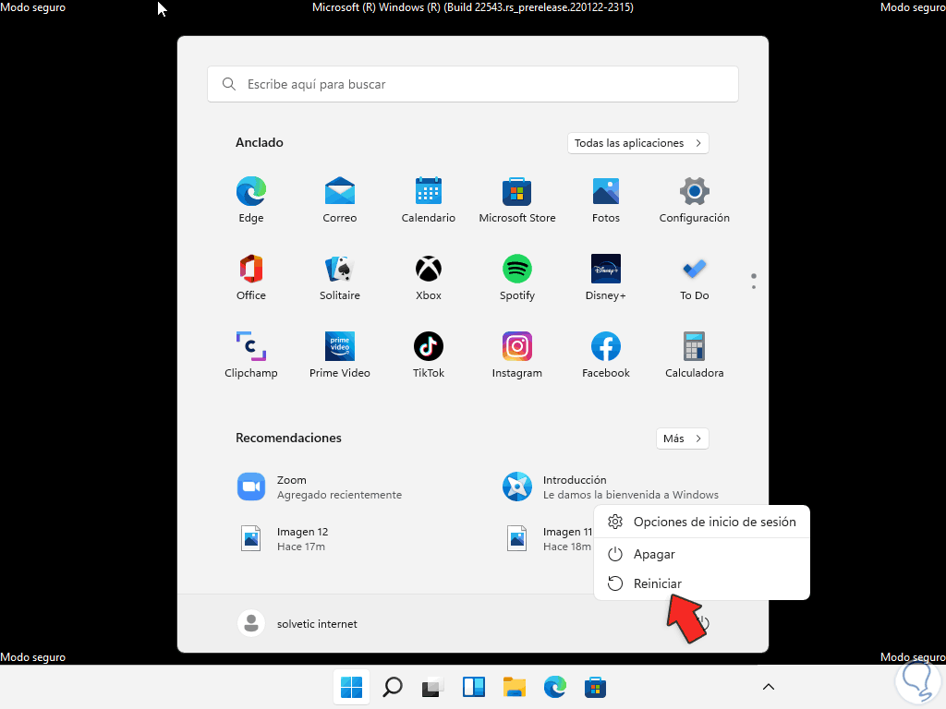The width and height of the screenshot is (946, 709).
Task: Choose Apagar from power menu
Action: tap(702, 555)
